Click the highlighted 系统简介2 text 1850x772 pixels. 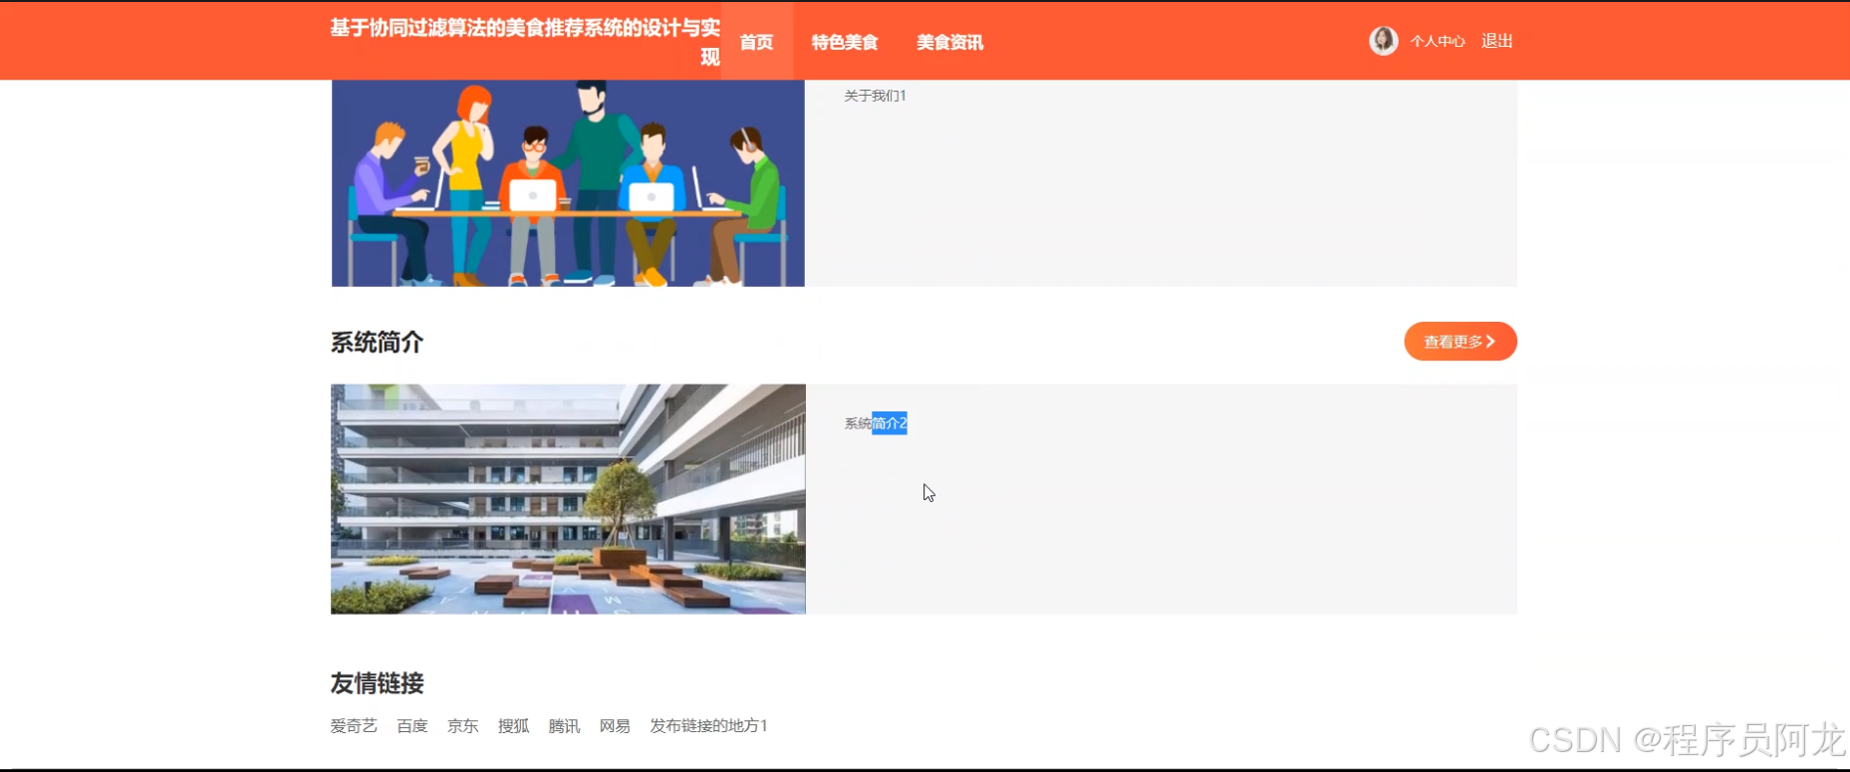(876, 423)
